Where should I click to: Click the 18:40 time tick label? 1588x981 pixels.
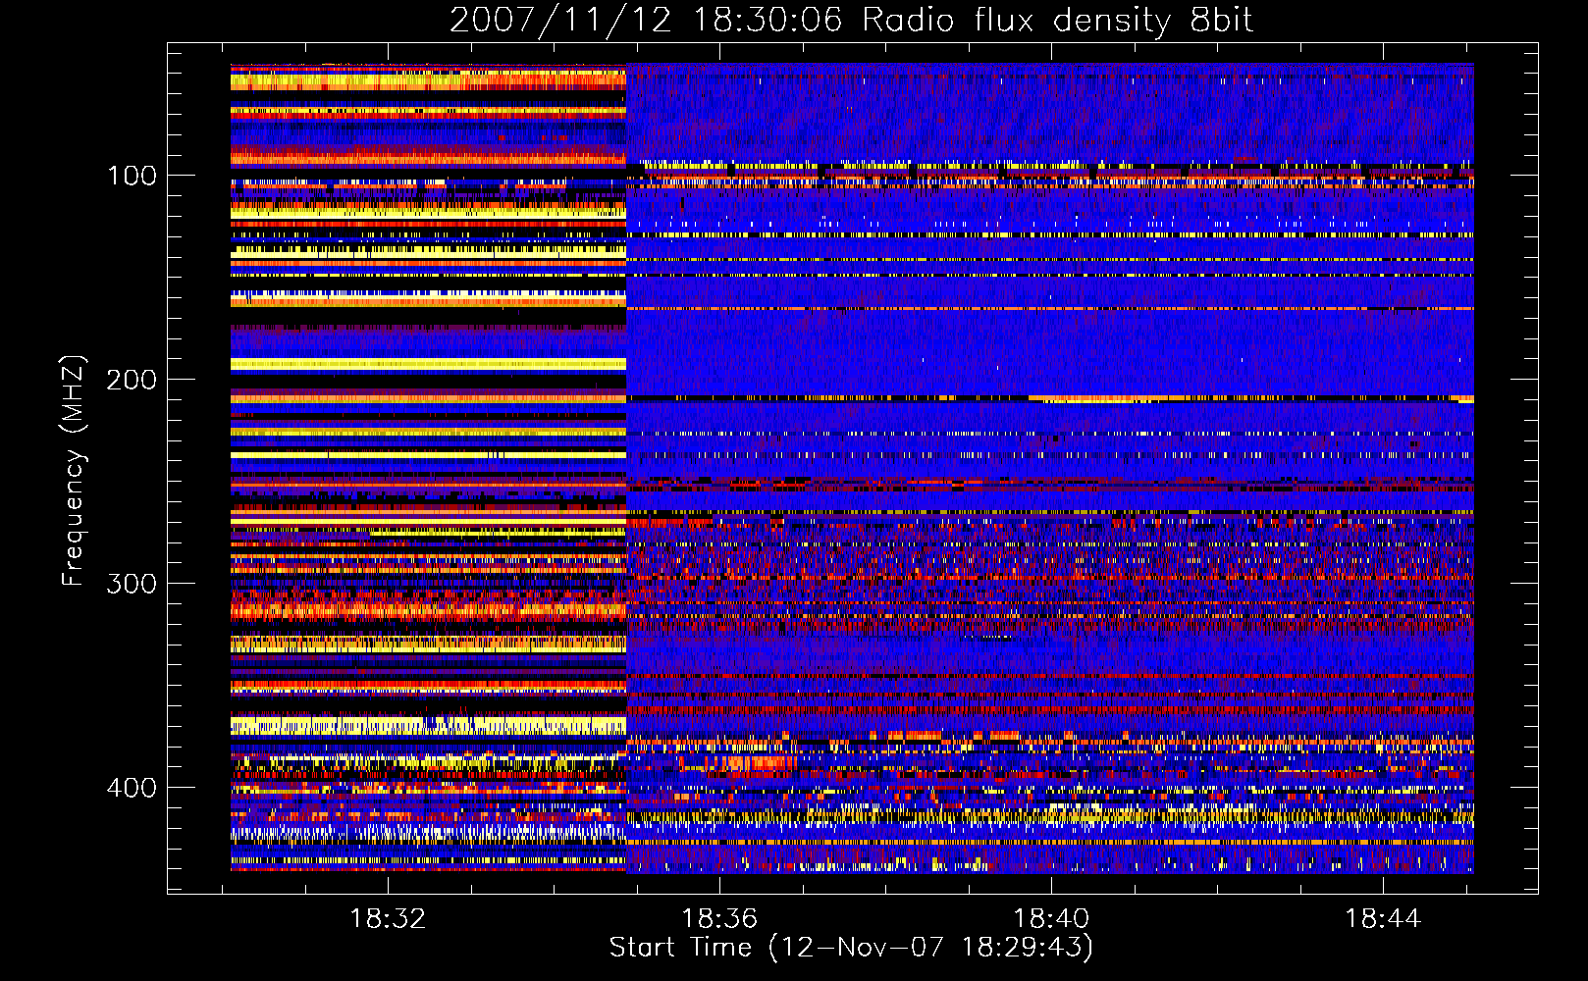(1051, 919)
